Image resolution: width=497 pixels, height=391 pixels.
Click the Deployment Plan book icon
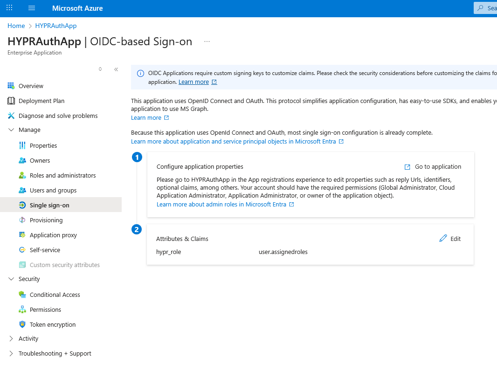(x=11, y=101)
